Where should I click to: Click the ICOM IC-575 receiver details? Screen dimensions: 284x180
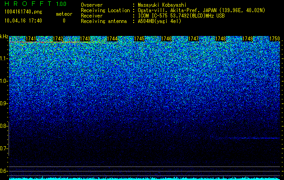[x=181, y=16]
